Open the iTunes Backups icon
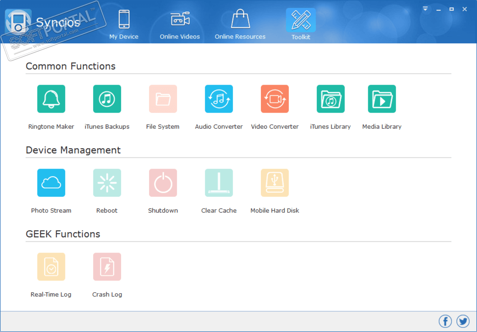Image resolution: width=477 pixels, height=332 pixels. pyautogui.click(x=107, y=99)
